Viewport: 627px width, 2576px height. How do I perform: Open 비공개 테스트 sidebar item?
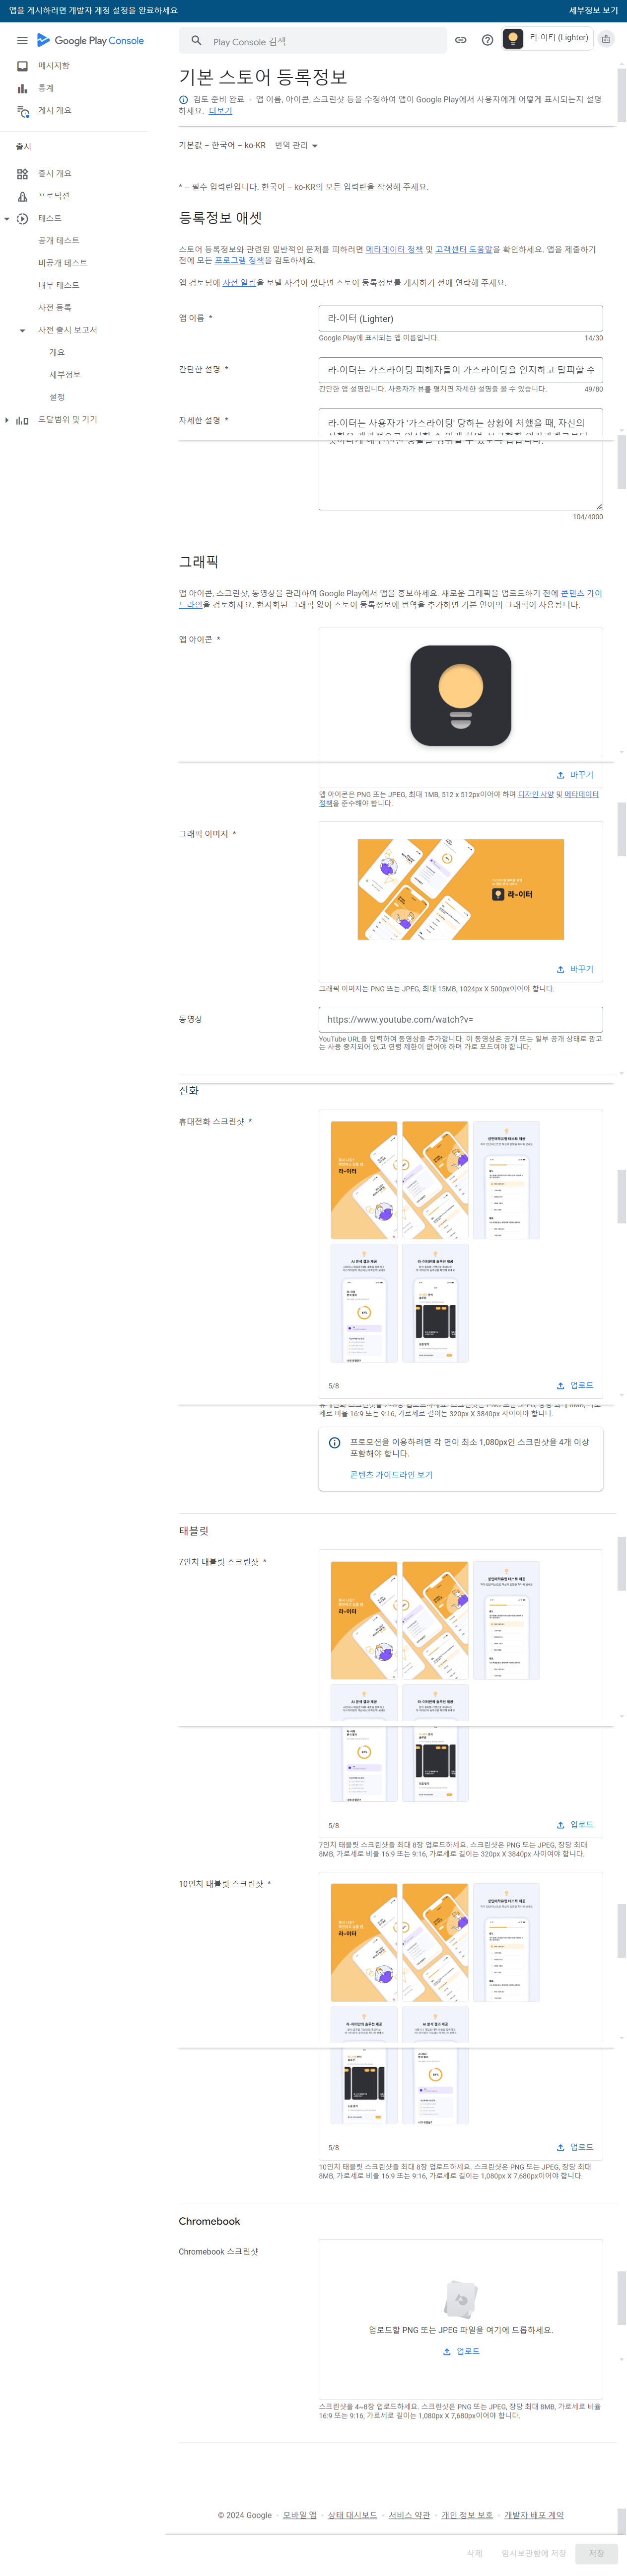coord(63,263)
